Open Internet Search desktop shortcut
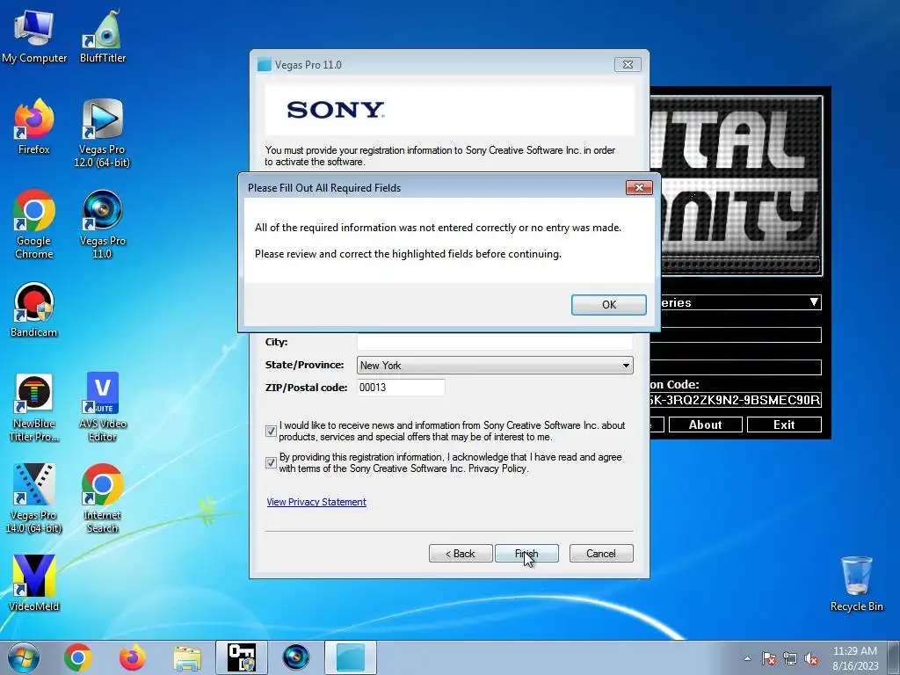 pos(102,498)
